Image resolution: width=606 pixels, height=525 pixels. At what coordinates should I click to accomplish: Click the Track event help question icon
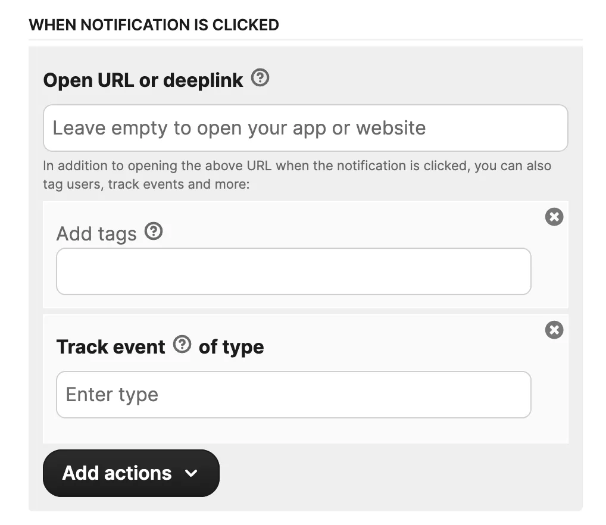182,345
